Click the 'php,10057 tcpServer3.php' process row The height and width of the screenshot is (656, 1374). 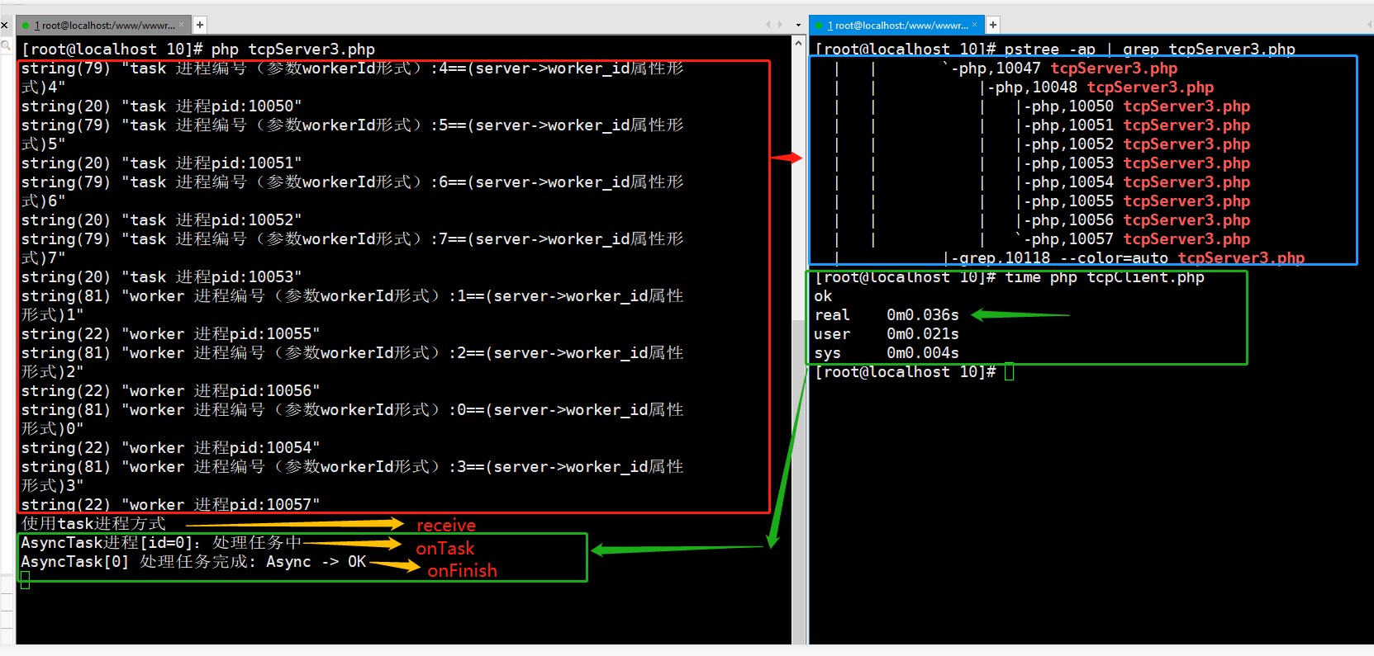point(1133,239)
